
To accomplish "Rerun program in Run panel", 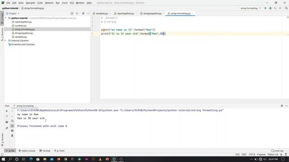I will click(7, 111).
